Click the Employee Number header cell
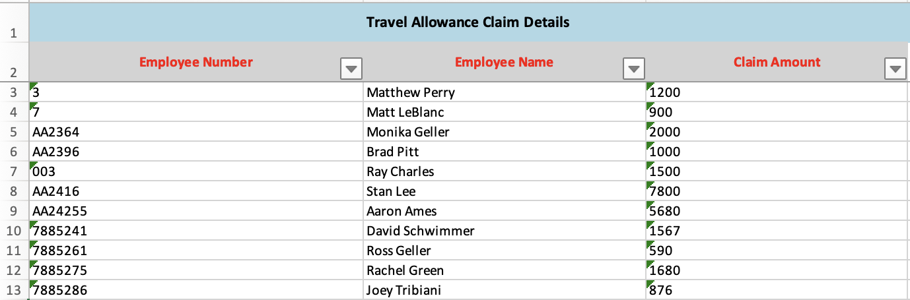The image size is (910, 300). [x=195, y=63]
